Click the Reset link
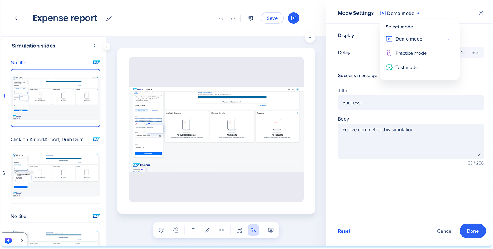 pyautogui.click(x=344, y=231)
